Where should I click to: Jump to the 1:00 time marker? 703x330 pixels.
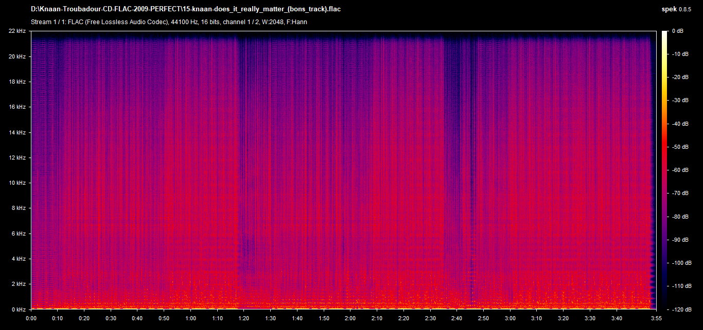[x=191, y=318]
